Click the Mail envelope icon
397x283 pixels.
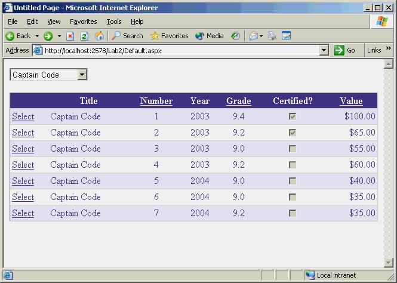[x=254, y=36]
